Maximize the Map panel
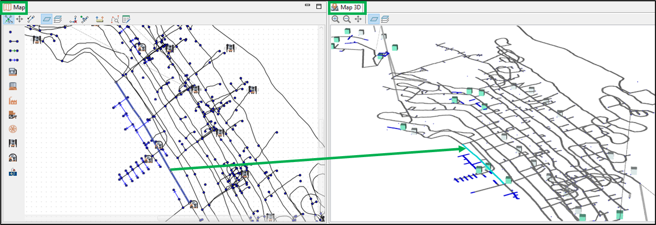Image resolution: width=656 pixels, height=225 pixels. coord(319,6)
